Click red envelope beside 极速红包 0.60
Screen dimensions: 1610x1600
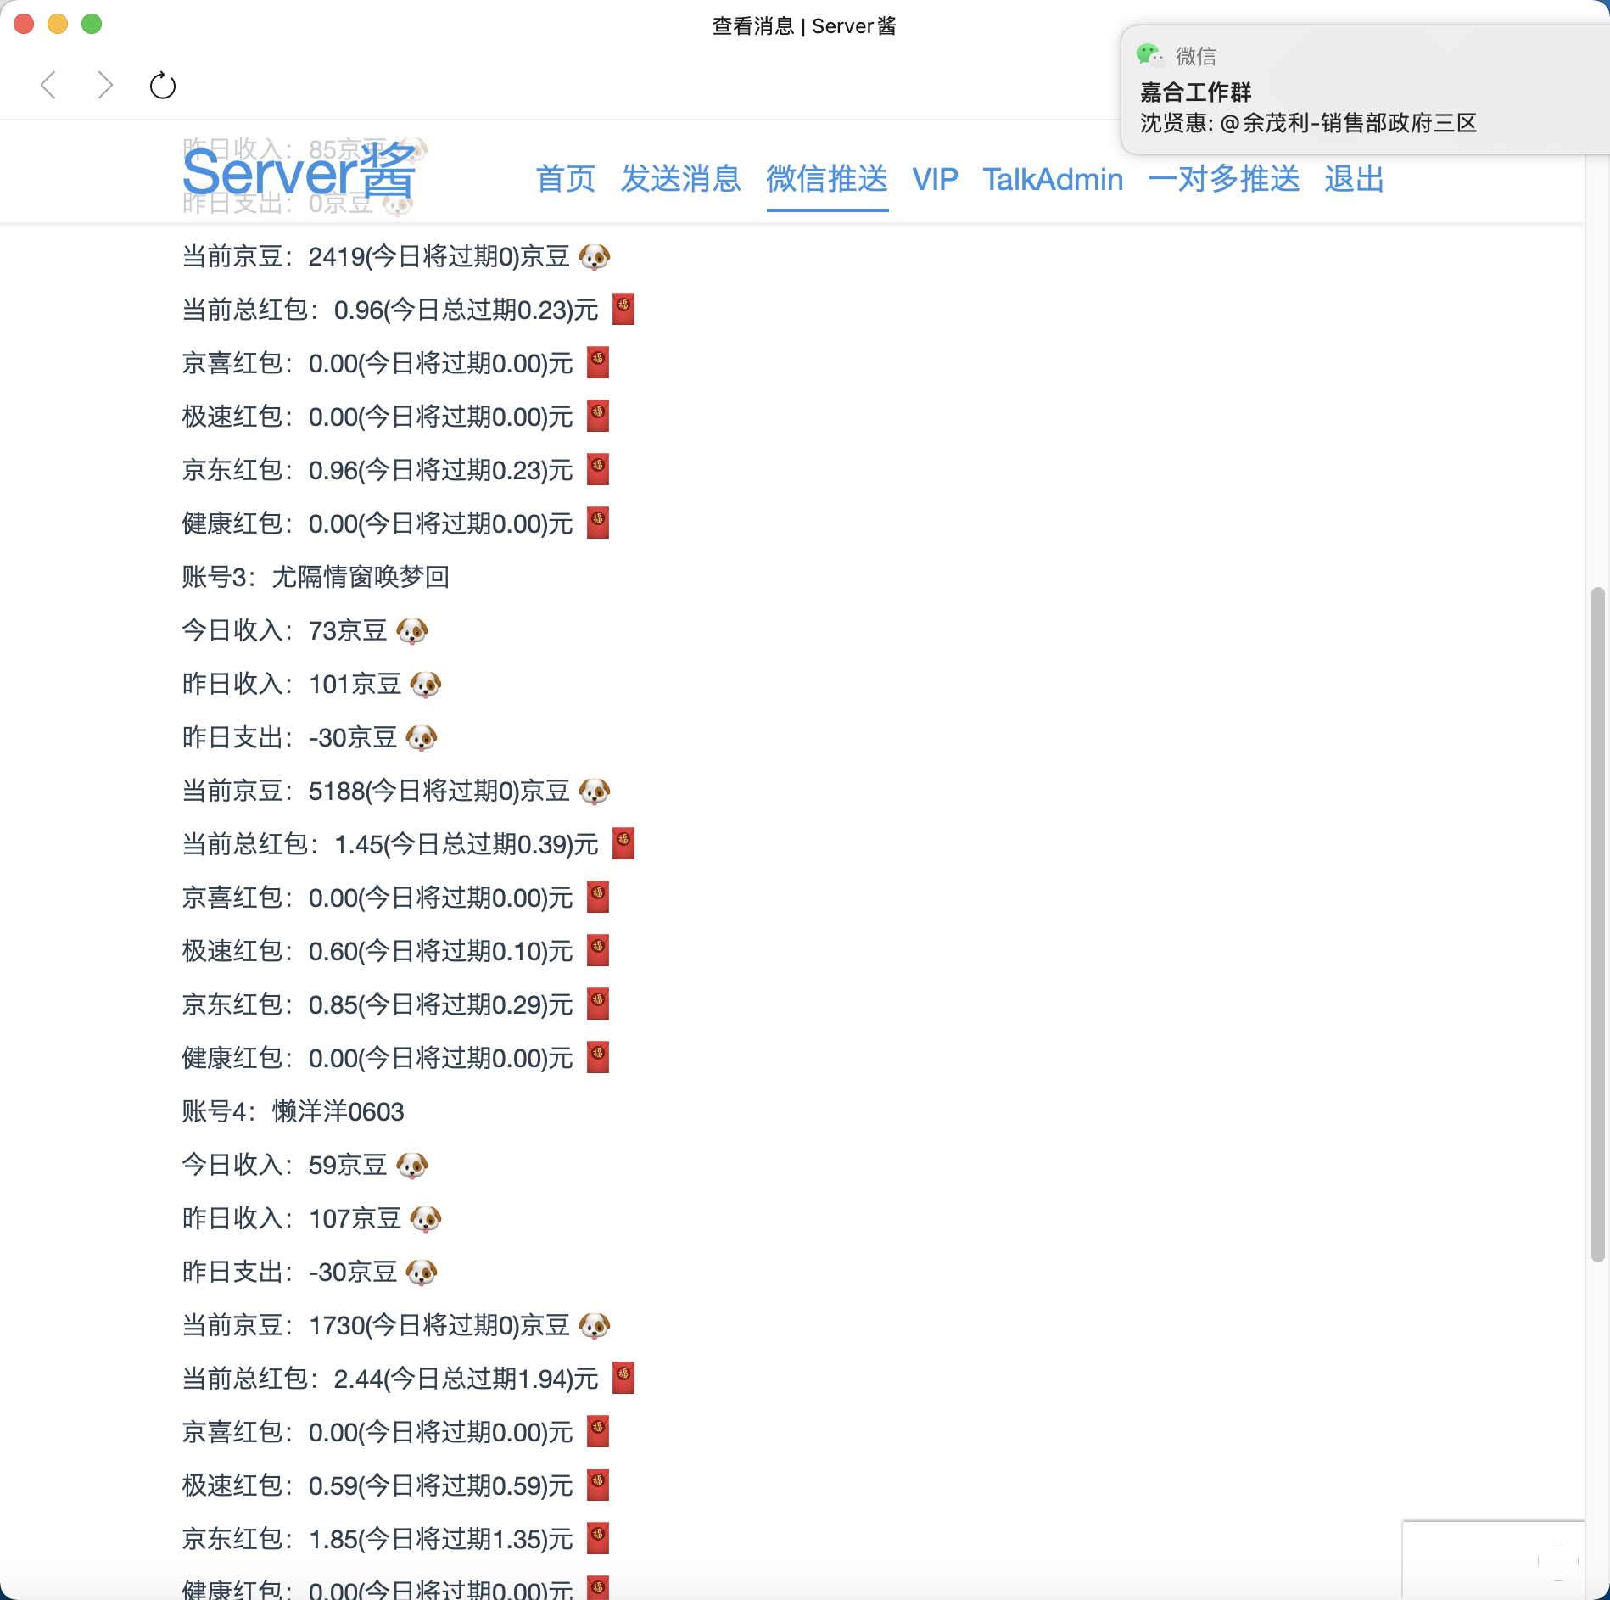pos(598,950)
